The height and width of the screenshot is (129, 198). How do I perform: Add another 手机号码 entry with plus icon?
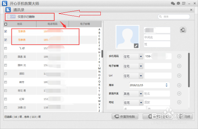click(x=179, y=56)
